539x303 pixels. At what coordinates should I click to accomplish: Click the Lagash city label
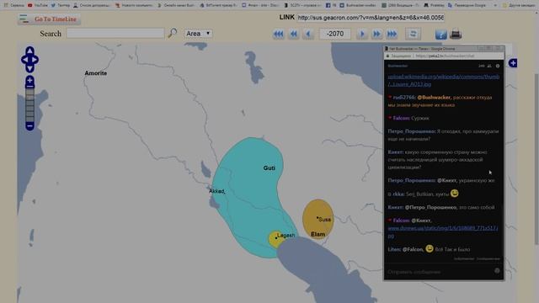286,236
